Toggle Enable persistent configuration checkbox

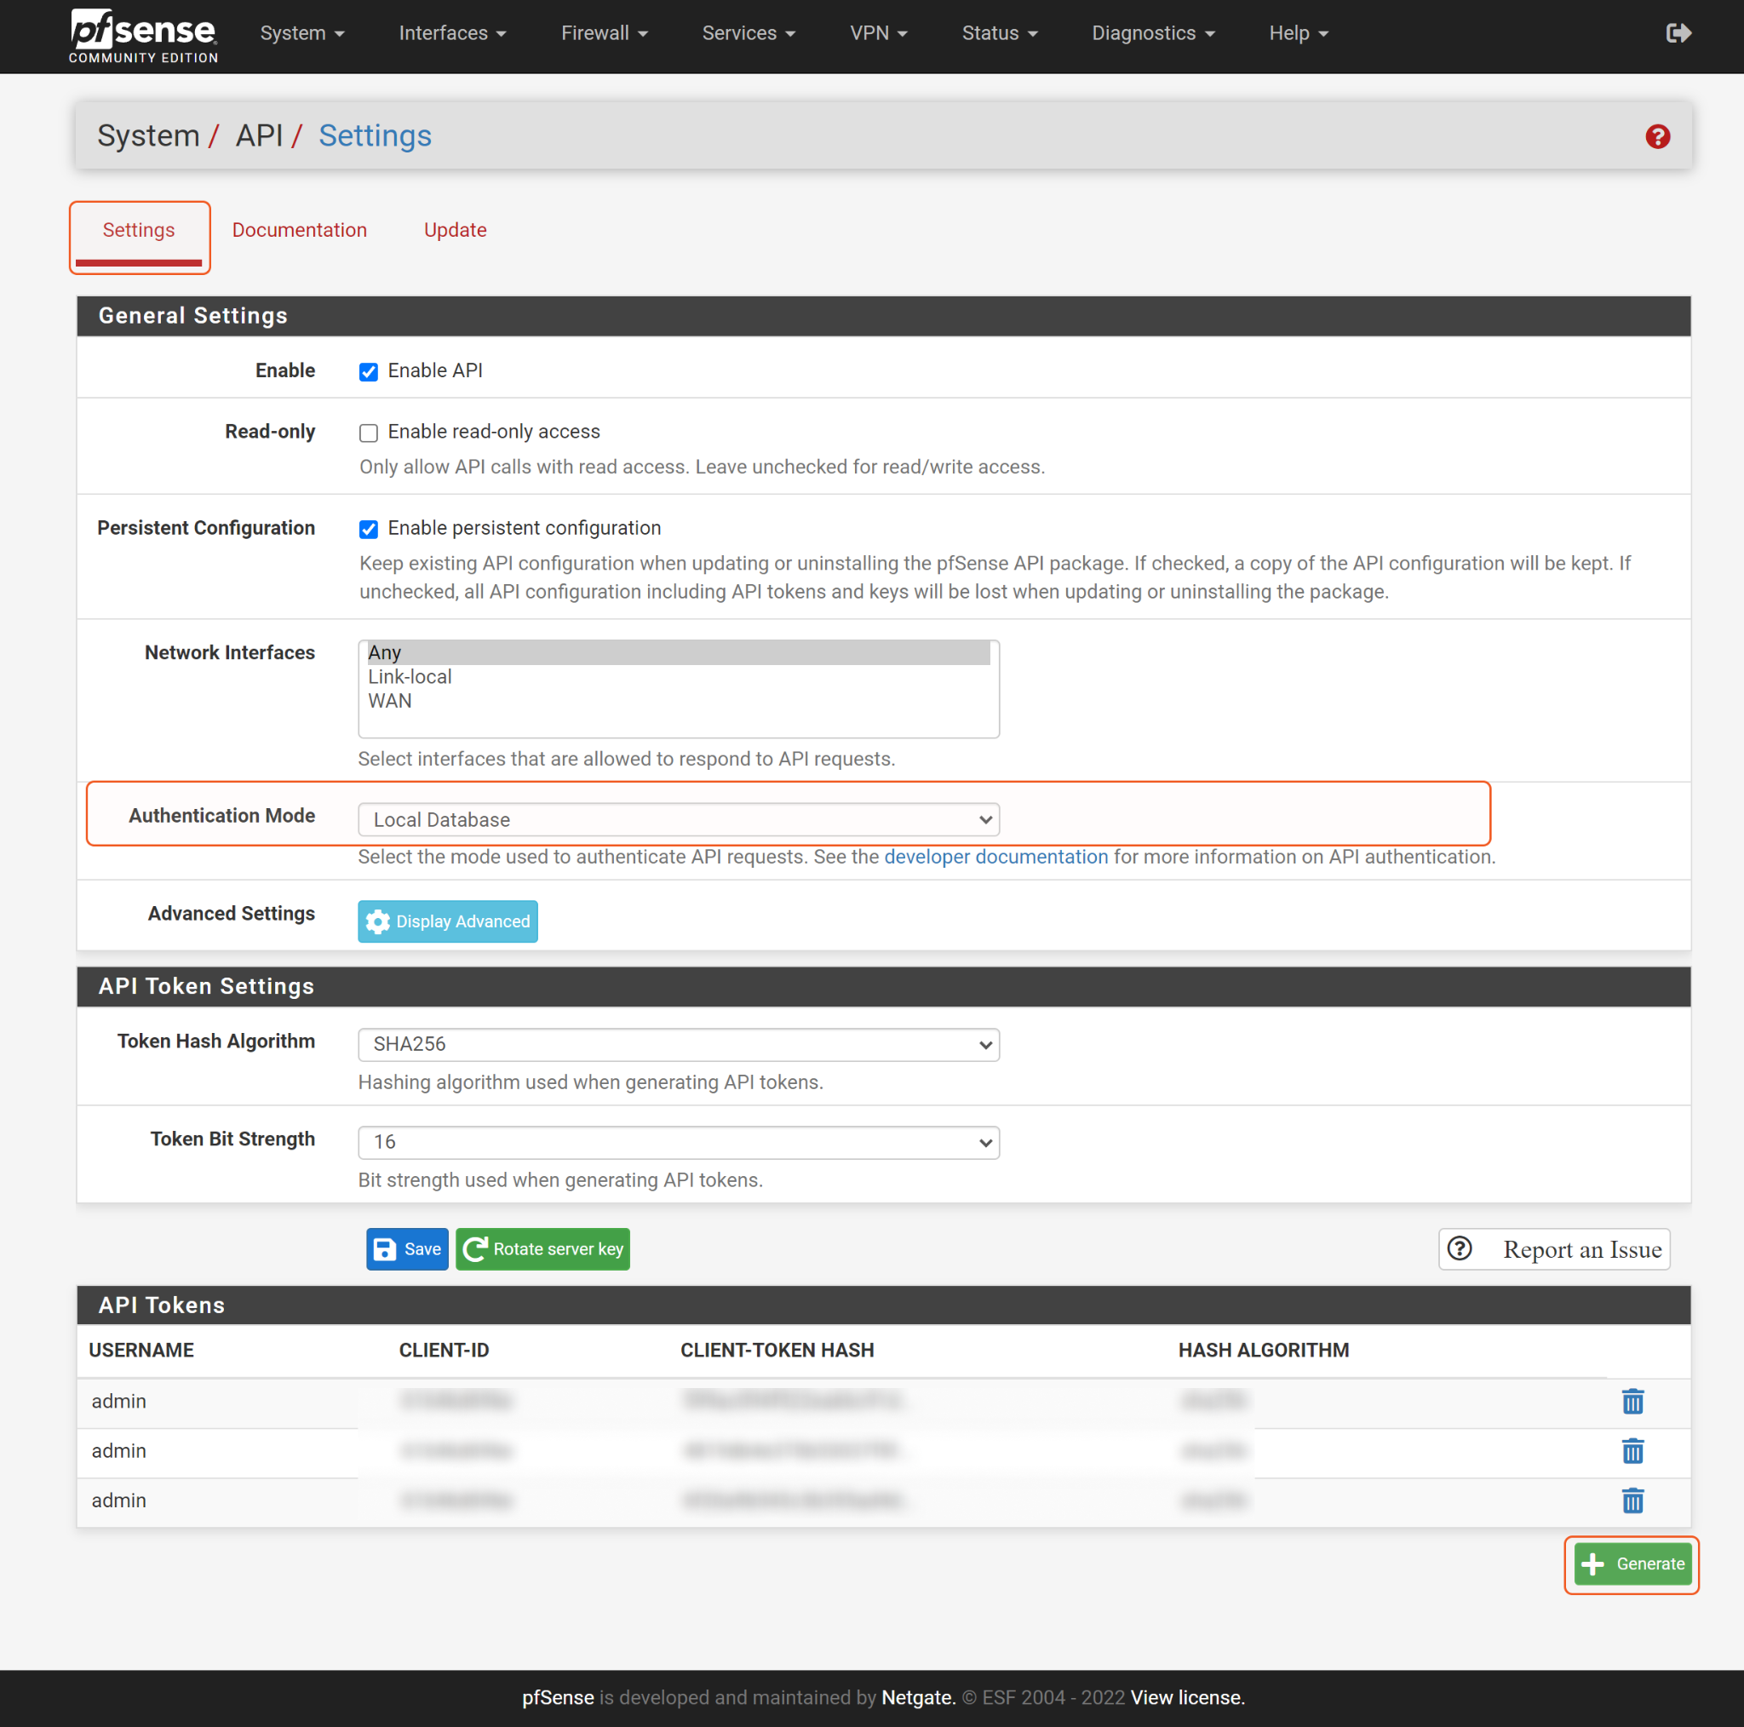click(x=368, y=529)
